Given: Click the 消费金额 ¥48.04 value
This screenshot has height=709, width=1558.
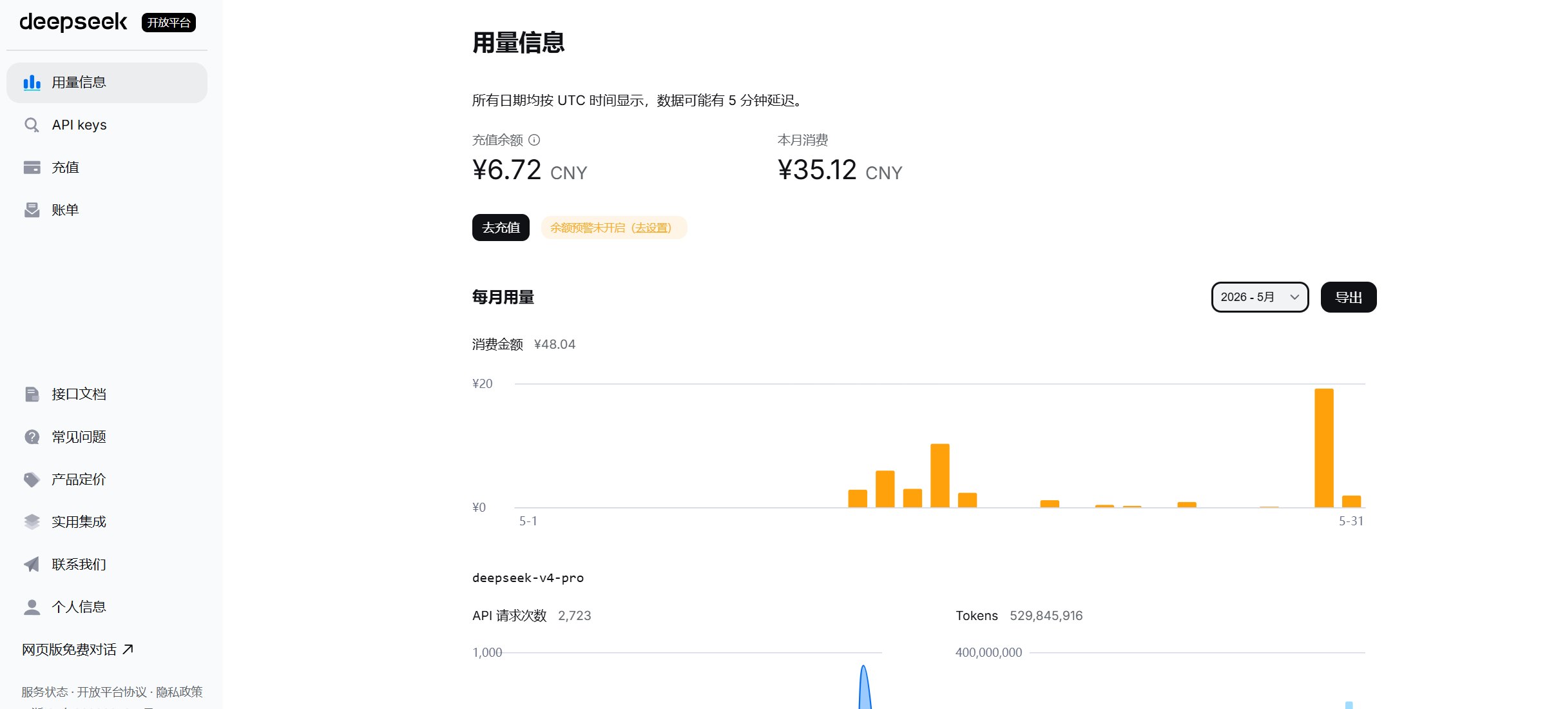Looking at the screenshot, I should 554,344.
